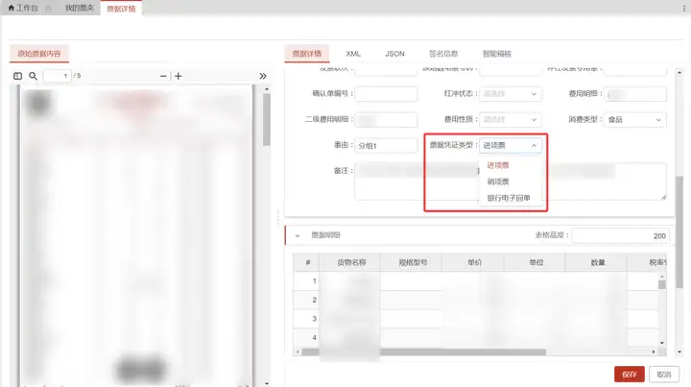
Task: Expand the 消费类型 dropdown showing 食品
Action: (x=634, y=119)
